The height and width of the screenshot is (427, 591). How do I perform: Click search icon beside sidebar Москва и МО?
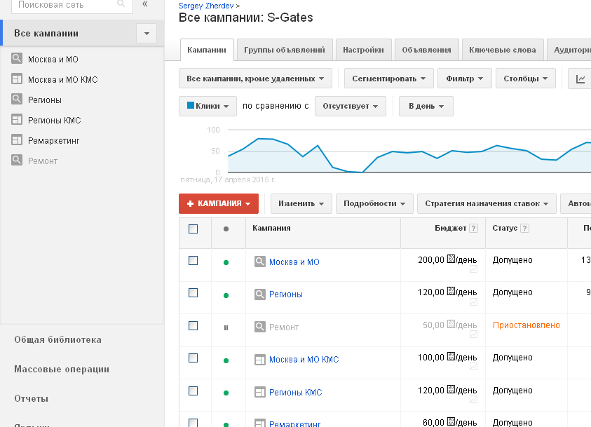[x=17, y=58]
